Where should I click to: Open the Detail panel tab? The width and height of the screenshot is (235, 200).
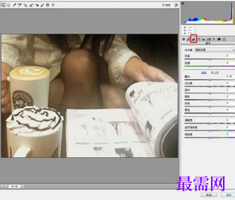(194, 39)
